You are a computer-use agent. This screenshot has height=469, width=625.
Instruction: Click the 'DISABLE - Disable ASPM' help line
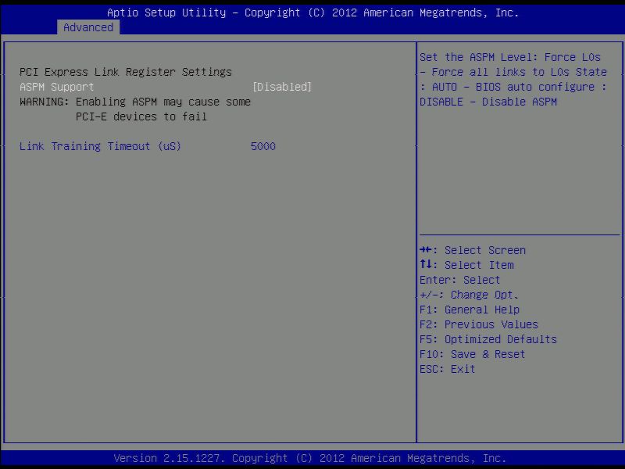[488, 102]
